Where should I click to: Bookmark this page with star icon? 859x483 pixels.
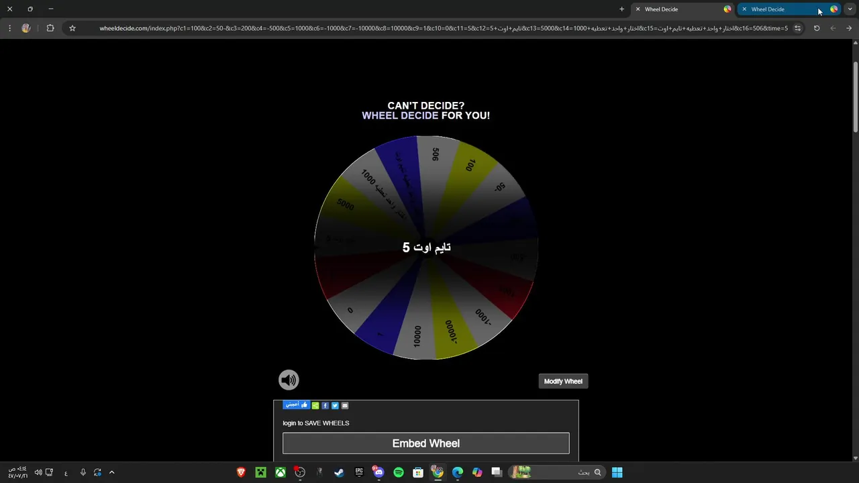coord(72,28)
